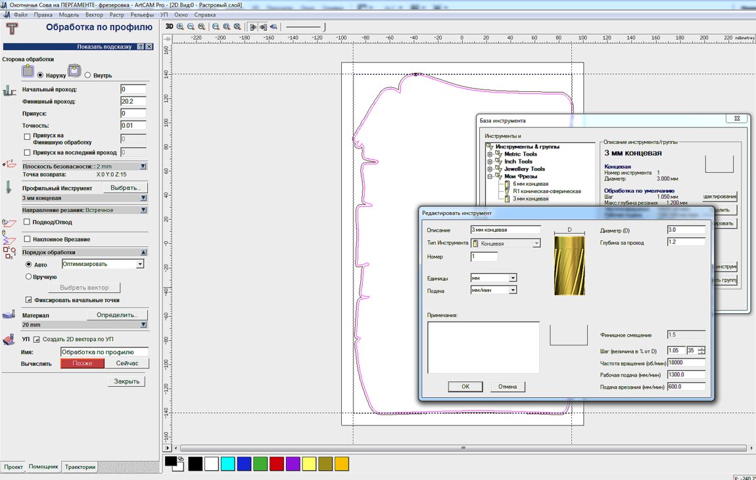Click the blue arrow relief preview icon
Viewport: 756px width, 480px height.
coord(273,27)
